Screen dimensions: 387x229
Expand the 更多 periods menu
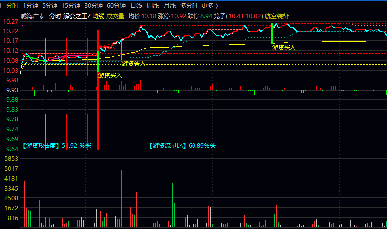point(210,5)
